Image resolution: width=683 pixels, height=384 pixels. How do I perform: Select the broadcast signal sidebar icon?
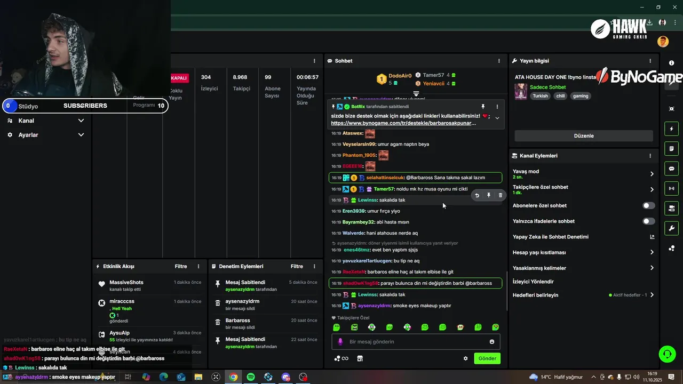tap(671, 188)
